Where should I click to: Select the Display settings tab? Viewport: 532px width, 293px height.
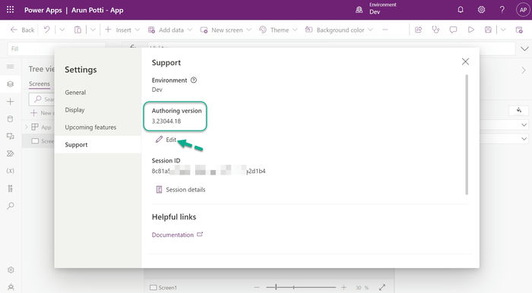pos(75,110)
